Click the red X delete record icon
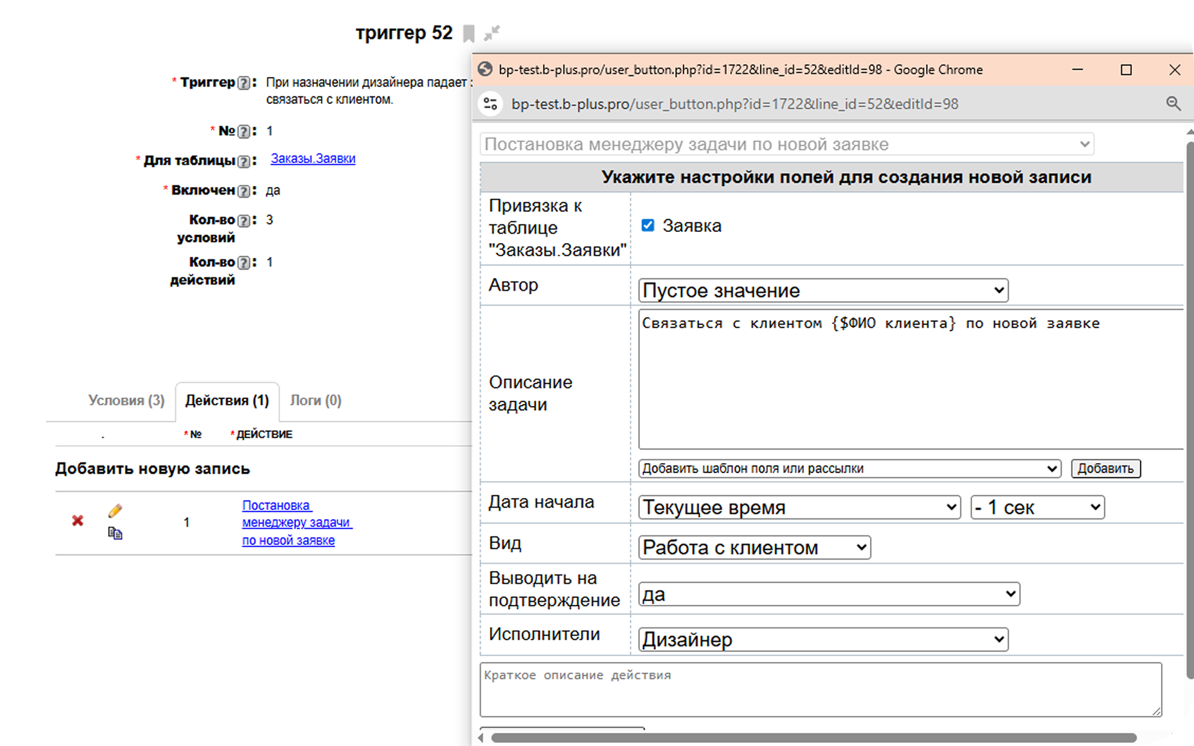Viewport: 1194px width, 746px height. (x=78, y=520)
